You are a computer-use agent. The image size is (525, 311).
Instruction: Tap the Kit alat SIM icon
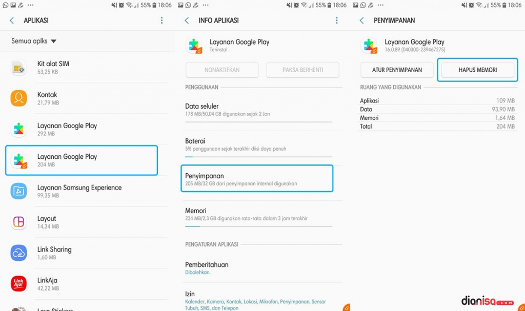[x=19, y=67]
